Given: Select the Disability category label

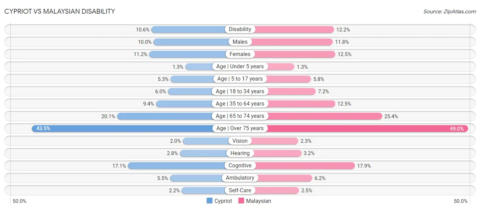Looking at the screenshot, I should coord(240,29).
